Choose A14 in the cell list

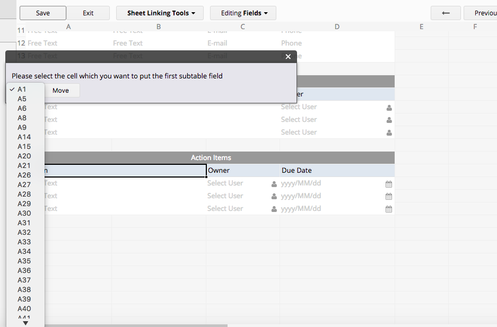25,137
